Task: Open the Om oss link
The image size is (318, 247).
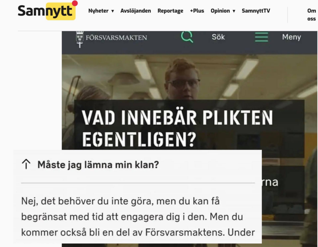Action: click(311, 15)
